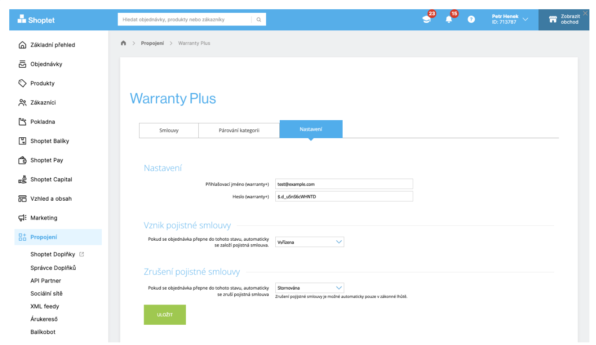Viewport: 596px width, 345px height.
Task: Open the notifications bell
Action: click(x=449, y=19)
